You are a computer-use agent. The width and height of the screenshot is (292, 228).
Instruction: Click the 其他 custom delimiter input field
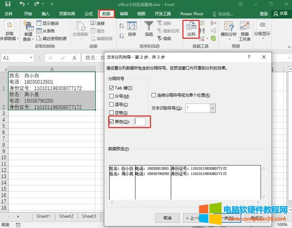click(140, 122)
